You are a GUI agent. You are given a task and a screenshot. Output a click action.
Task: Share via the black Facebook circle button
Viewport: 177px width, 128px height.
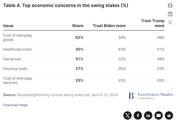[x=138, y=115]
